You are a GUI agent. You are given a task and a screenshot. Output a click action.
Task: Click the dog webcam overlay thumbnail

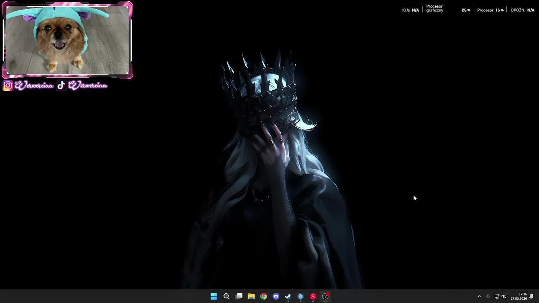click(x=67, y=40)
